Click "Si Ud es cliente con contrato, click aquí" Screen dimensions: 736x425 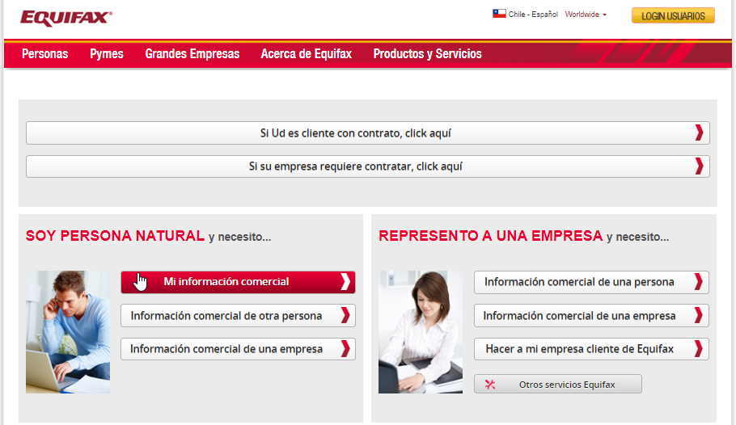367,133
